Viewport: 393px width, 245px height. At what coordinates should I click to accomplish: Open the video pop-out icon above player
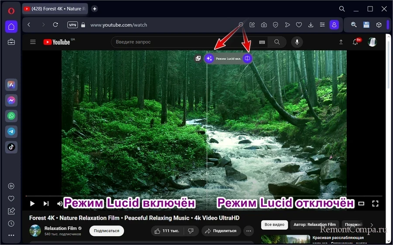point(198,59)
